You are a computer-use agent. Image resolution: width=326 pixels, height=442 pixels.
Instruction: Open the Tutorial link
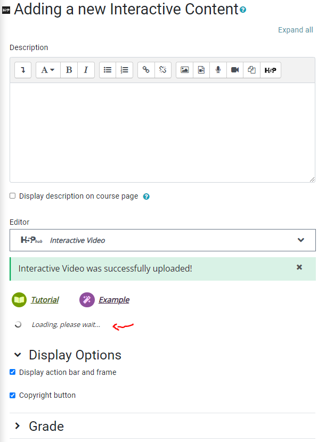[x=45, y=300]
